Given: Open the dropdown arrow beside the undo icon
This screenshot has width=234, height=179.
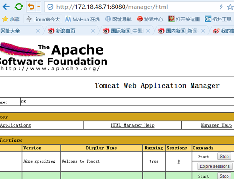Looking at the screenshot, I should 39,7.
